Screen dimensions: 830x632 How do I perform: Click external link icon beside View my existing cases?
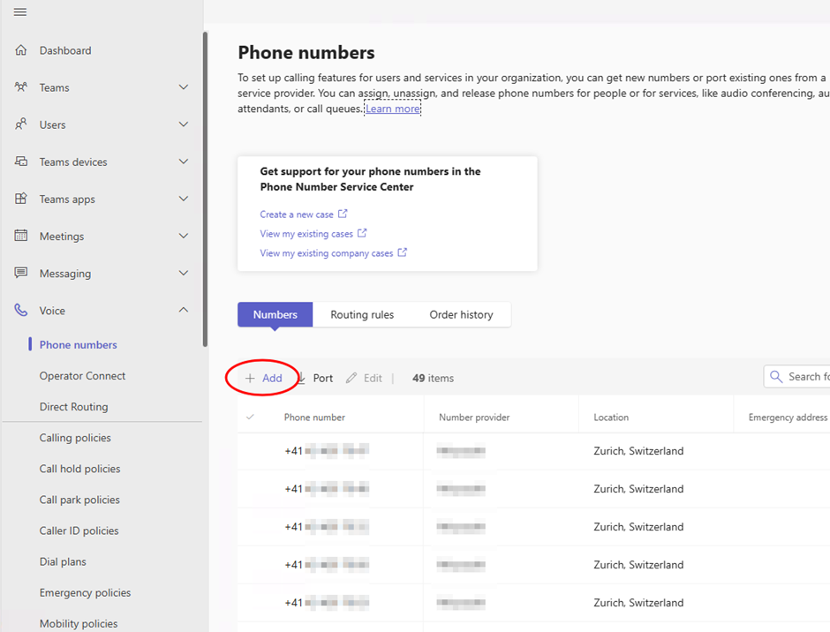[x=362, y=233]
